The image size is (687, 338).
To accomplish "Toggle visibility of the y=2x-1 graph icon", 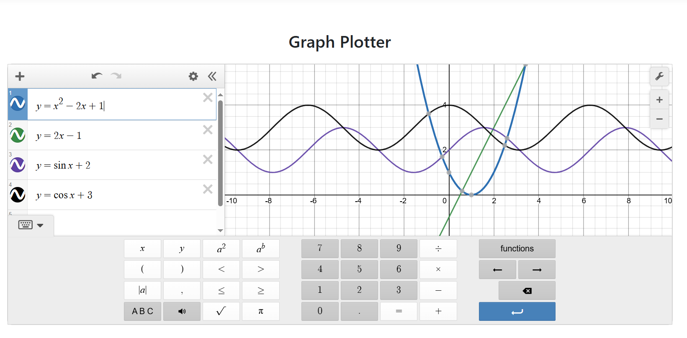I will pyautogui.click(x=17, y=135).
